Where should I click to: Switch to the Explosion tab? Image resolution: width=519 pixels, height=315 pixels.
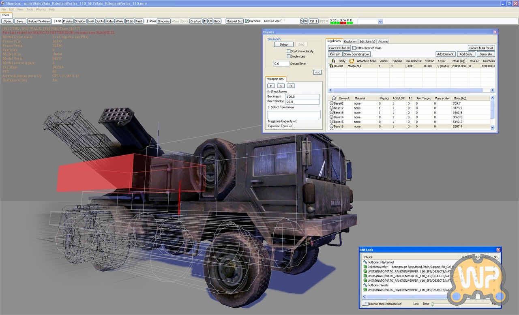pyautogui.click(x=350, y=41)
